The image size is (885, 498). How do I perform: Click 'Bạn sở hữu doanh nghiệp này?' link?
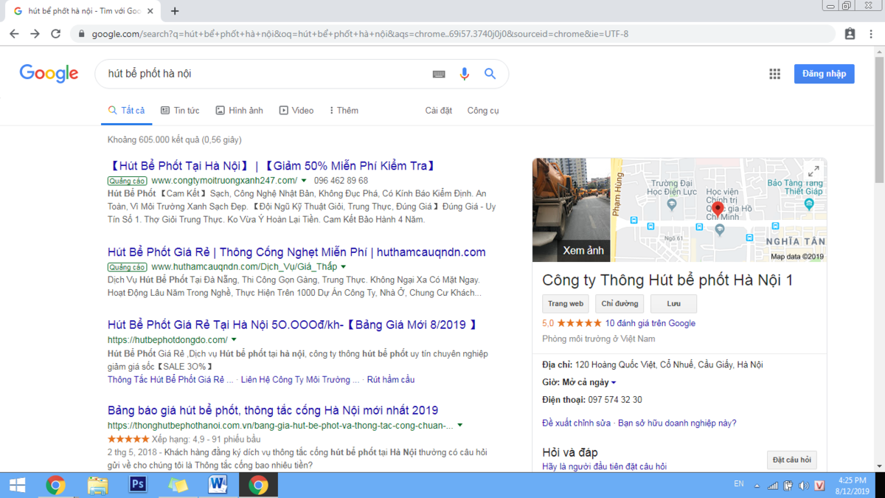tap(677, 423)
